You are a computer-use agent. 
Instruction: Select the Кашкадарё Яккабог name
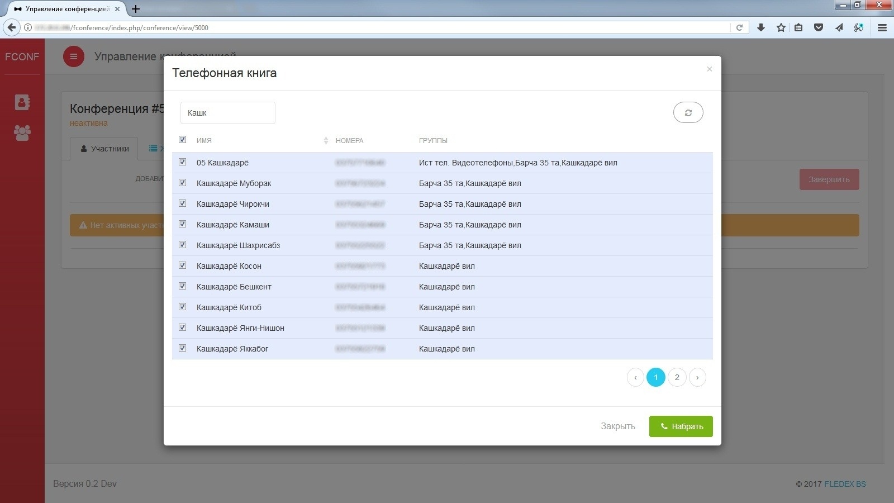click(x=232, y=349)
